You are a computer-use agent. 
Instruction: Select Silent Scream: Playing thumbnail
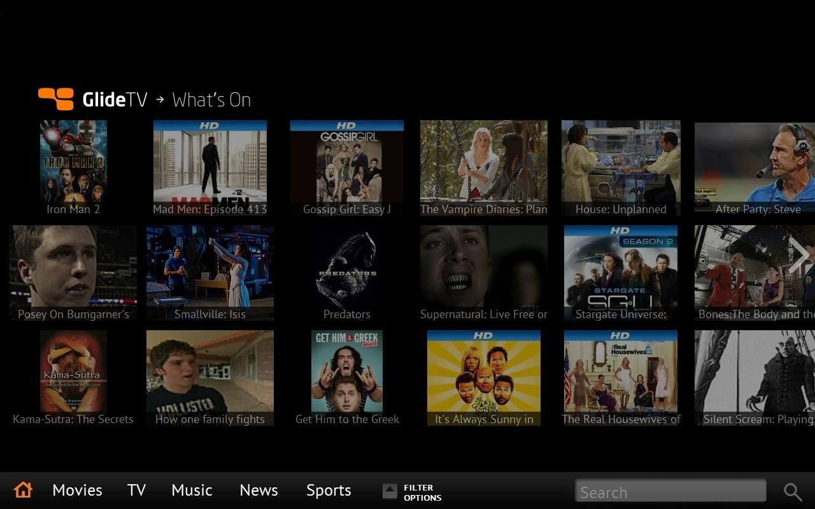[x=755, y=378]
